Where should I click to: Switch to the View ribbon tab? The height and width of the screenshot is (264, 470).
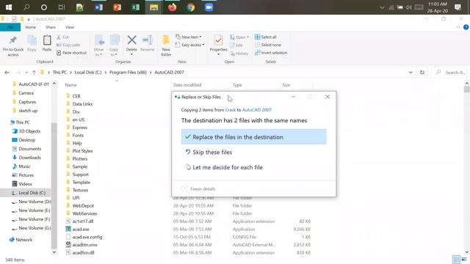(x=70, y=27)
